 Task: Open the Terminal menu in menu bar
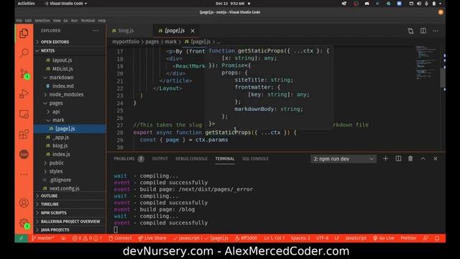[x=88, y=21]
